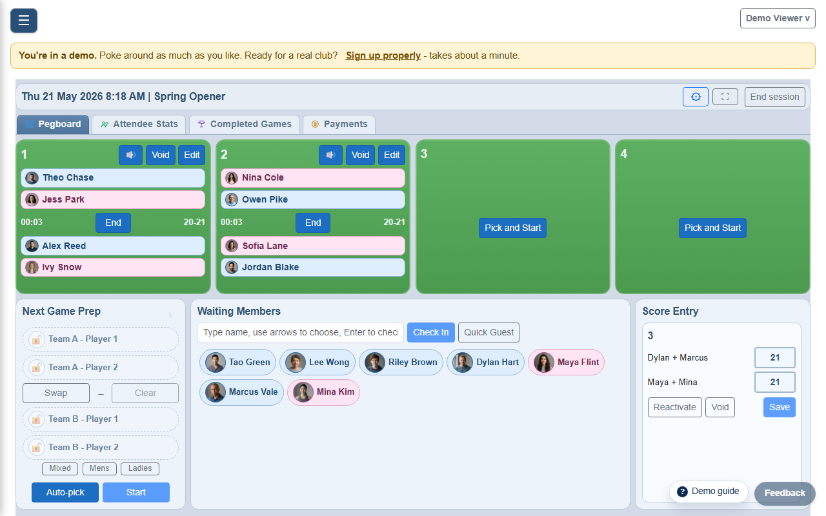
Task: Click the Start button in Next Game Prep
Action: 136,492
